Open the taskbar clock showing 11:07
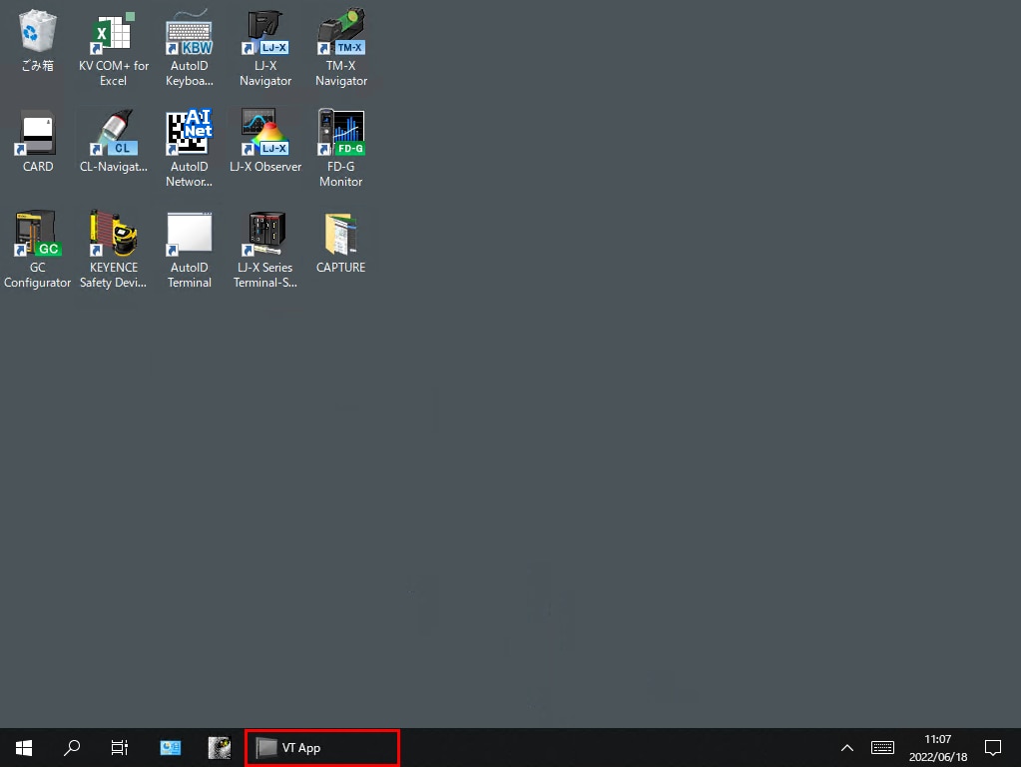Screen dimensions: 1021x767 [x=937, y=747]
